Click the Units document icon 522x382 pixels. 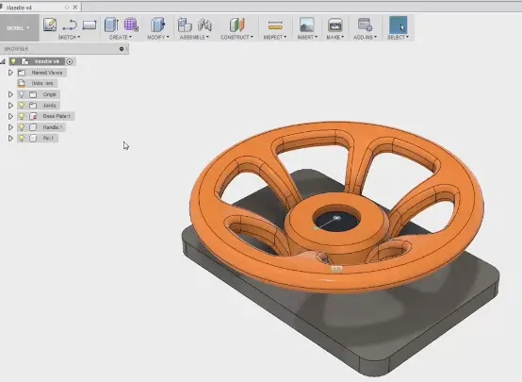point(22,83)
